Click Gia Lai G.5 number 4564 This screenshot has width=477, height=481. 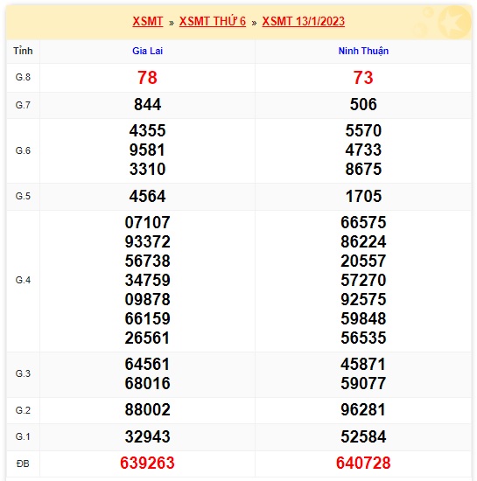tap(147, 196)
